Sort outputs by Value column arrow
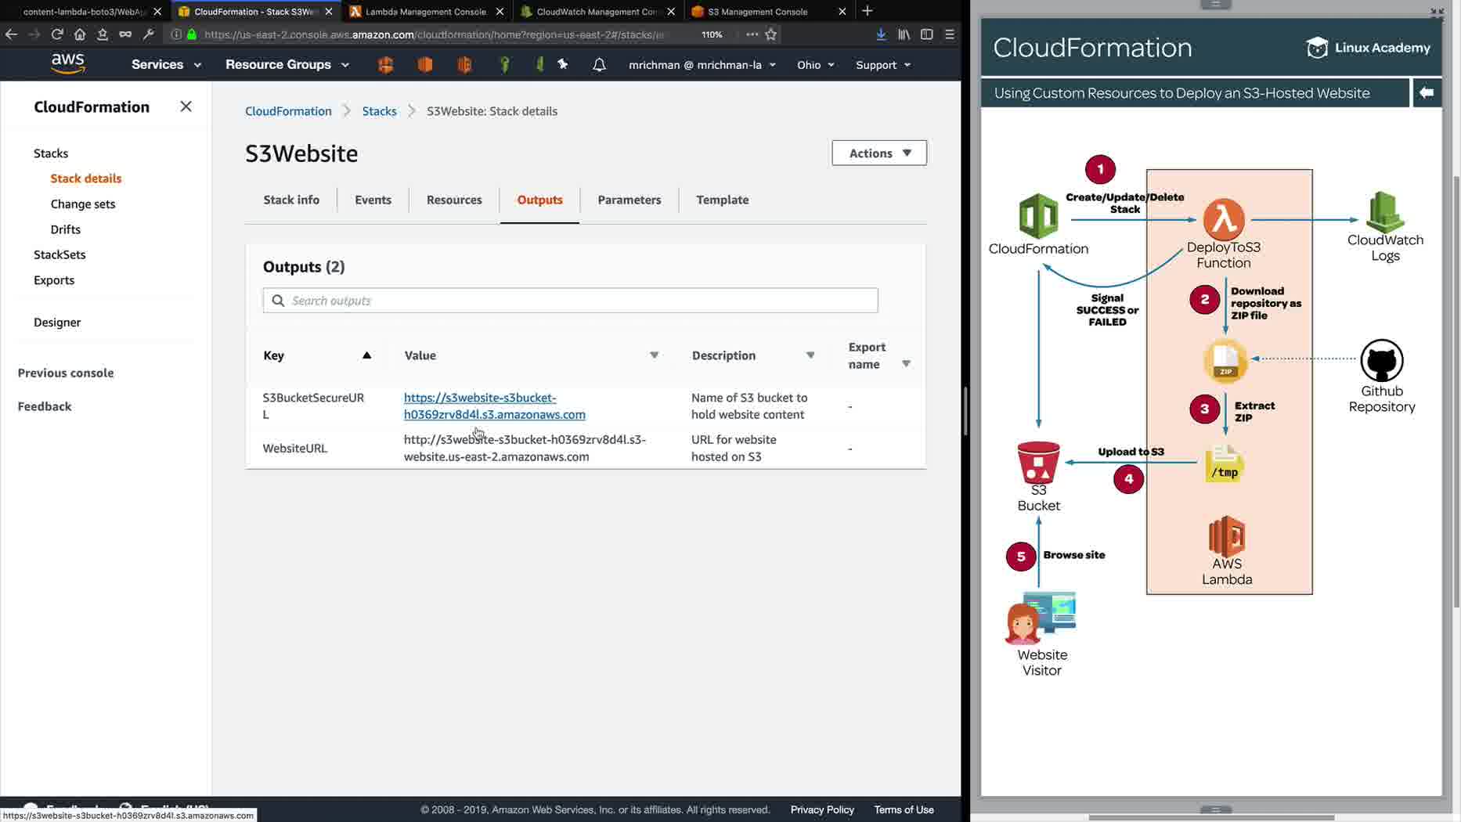1461x822 pixels. click(654, 355)
